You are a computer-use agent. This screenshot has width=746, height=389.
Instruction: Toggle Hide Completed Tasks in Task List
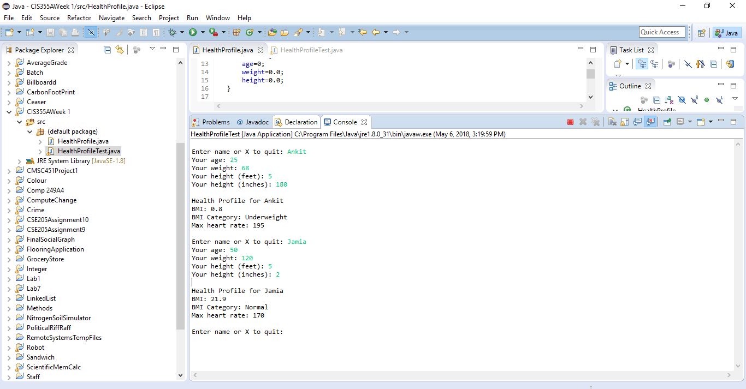(x=688, y=64)
